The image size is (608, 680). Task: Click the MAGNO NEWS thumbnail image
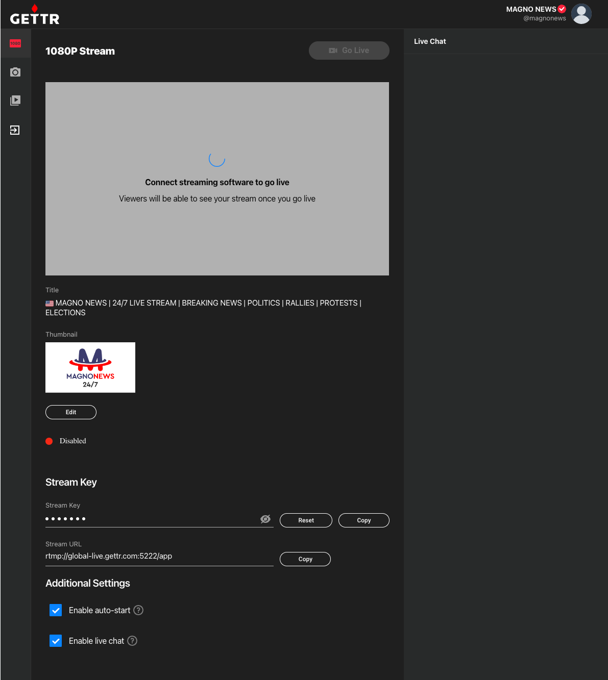coord(90,367)
